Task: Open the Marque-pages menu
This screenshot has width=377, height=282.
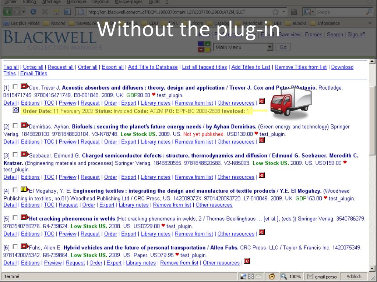Action: tap(128, 2)
